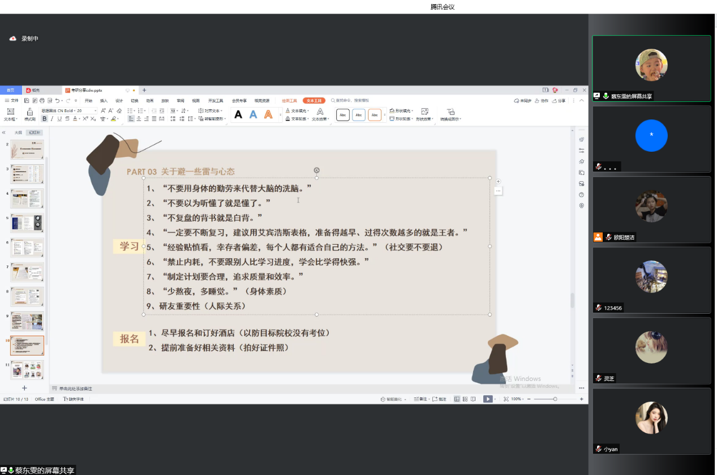Click the 协作 (Collaborate) button

tap(542, 100)
